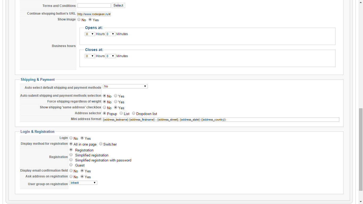The image size is (363, 204).
Task: Set Show image to No
Action: click(x=79, y=20)
